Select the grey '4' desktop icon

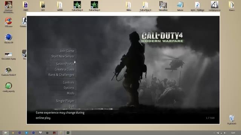pyautogui.click(x=215, y=6)
